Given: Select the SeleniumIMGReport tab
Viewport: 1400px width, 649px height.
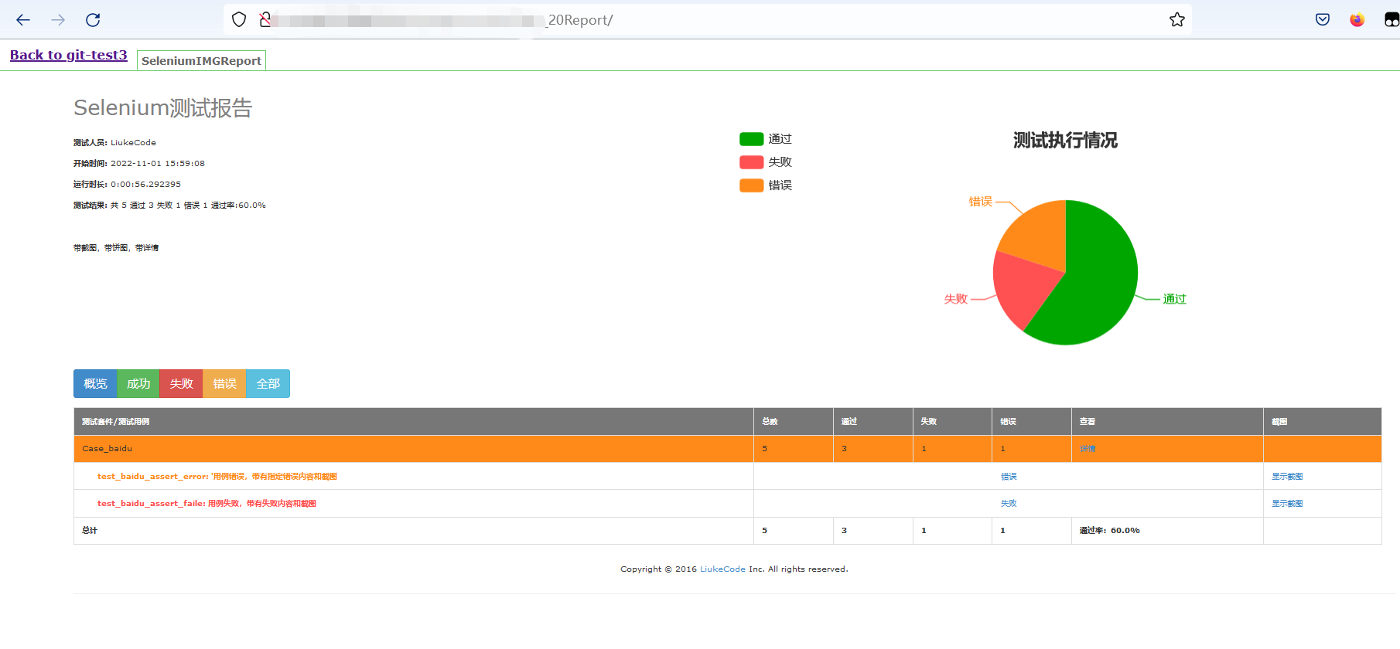Looking at the screenshot, I should pyautogui.click(x=201, y=61).
